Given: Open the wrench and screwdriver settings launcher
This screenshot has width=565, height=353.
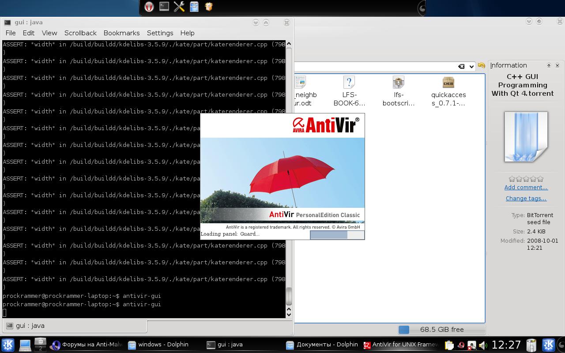Looking at the screenshot, I should pyautogui.click(x=179, y=7).
